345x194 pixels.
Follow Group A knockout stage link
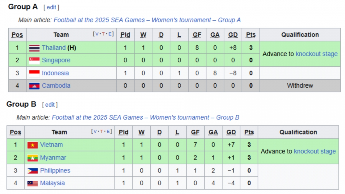317,54
